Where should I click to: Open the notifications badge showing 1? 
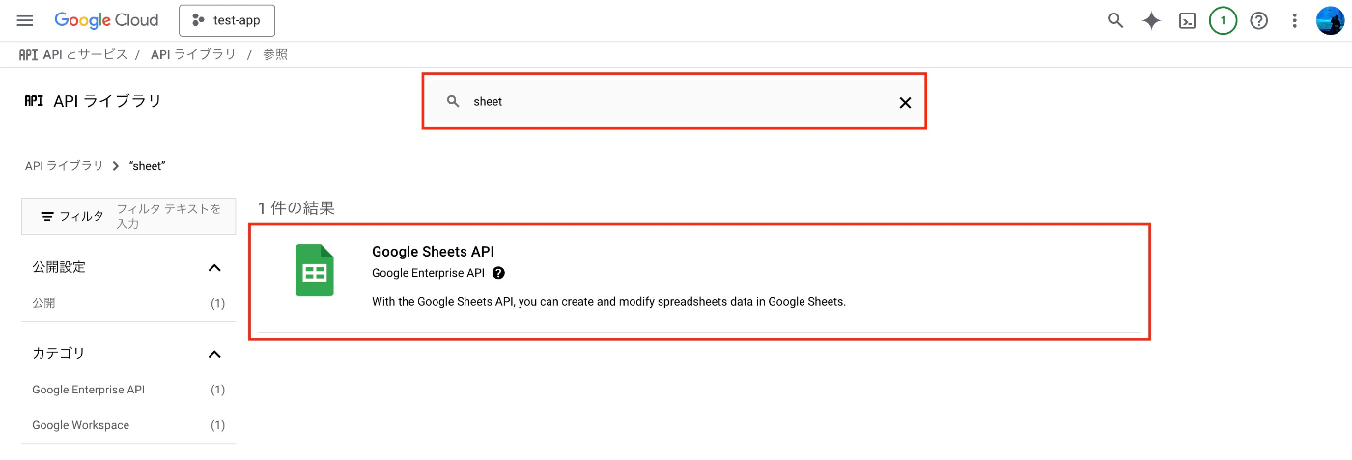1223,20
